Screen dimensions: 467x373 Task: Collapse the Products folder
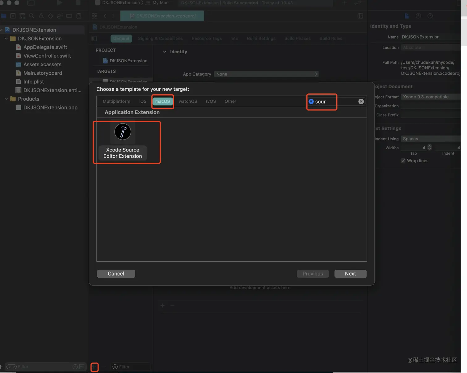click(x=6, y=99)
